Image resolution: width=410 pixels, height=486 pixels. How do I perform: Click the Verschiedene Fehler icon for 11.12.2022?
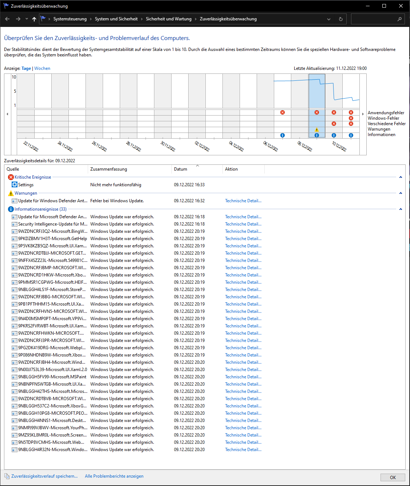click(x=351, y=124)
